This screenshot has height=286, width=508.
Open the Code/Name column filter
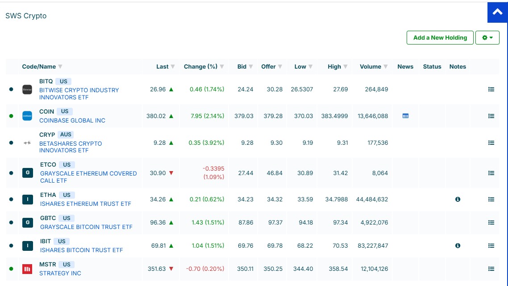pyautogui.click(x=60, y=67)
